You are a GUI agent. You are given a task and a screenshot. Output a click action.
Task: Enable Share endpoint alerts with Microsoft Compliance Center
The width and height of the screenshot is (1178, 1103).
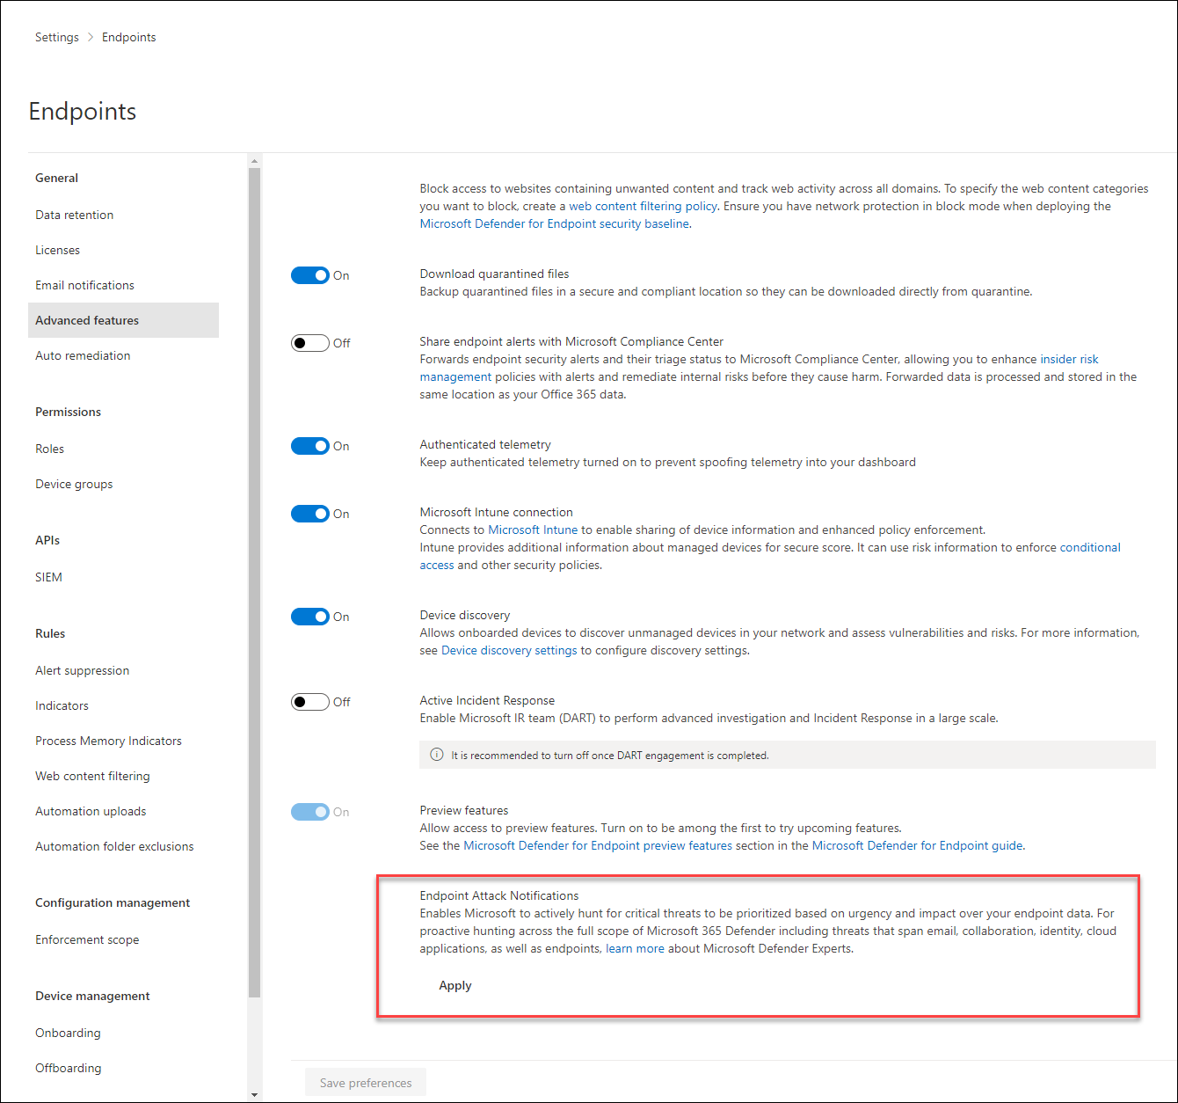(309, 342)
